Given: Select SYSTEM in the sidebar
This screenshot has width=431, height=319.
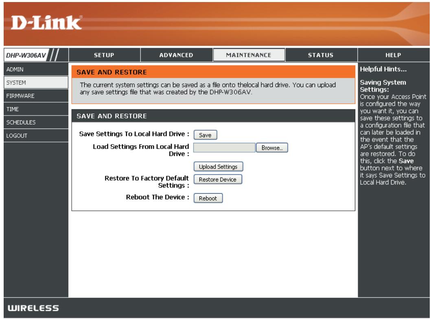Looking at the screenshot, I should click(x=36, y=83).
